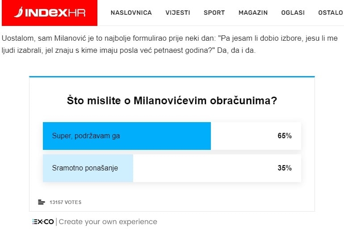Open the OSTALO menu
Screen dimensions: 344x238
point(331,13)
